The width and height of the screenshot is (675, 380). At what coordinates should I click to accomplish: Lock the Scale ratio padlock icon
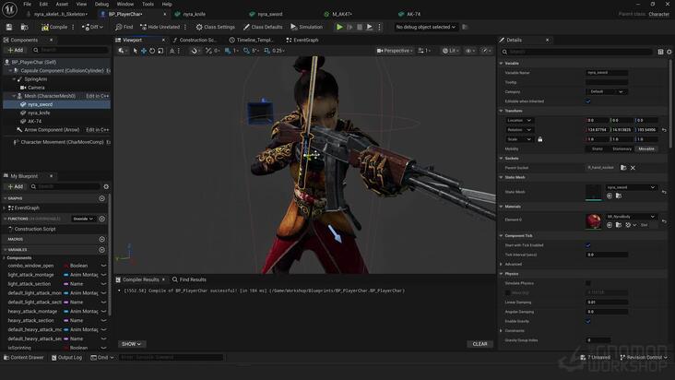(x=539, y=139)
